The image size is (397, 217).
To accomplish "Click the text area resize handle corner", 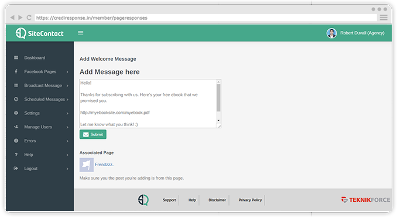I will [x=219, y=126].
